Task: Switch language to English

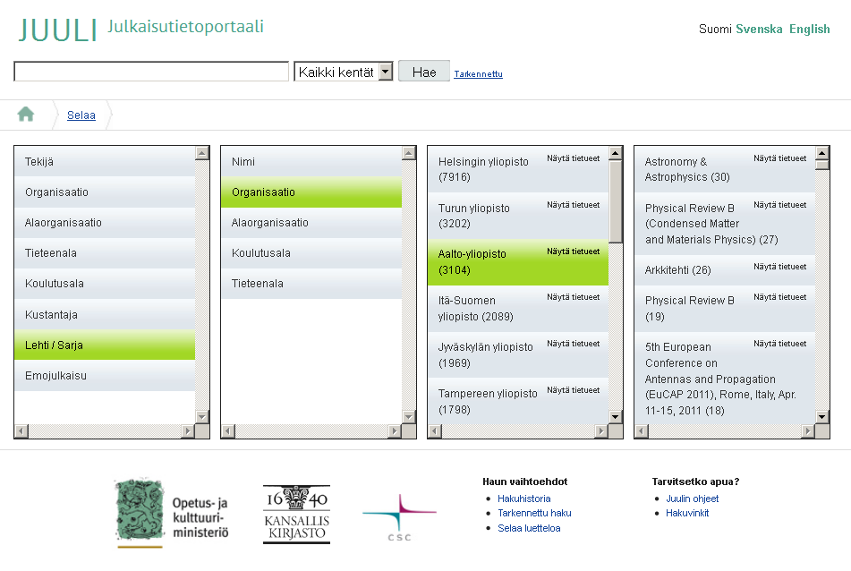Action: pos(809,29)
